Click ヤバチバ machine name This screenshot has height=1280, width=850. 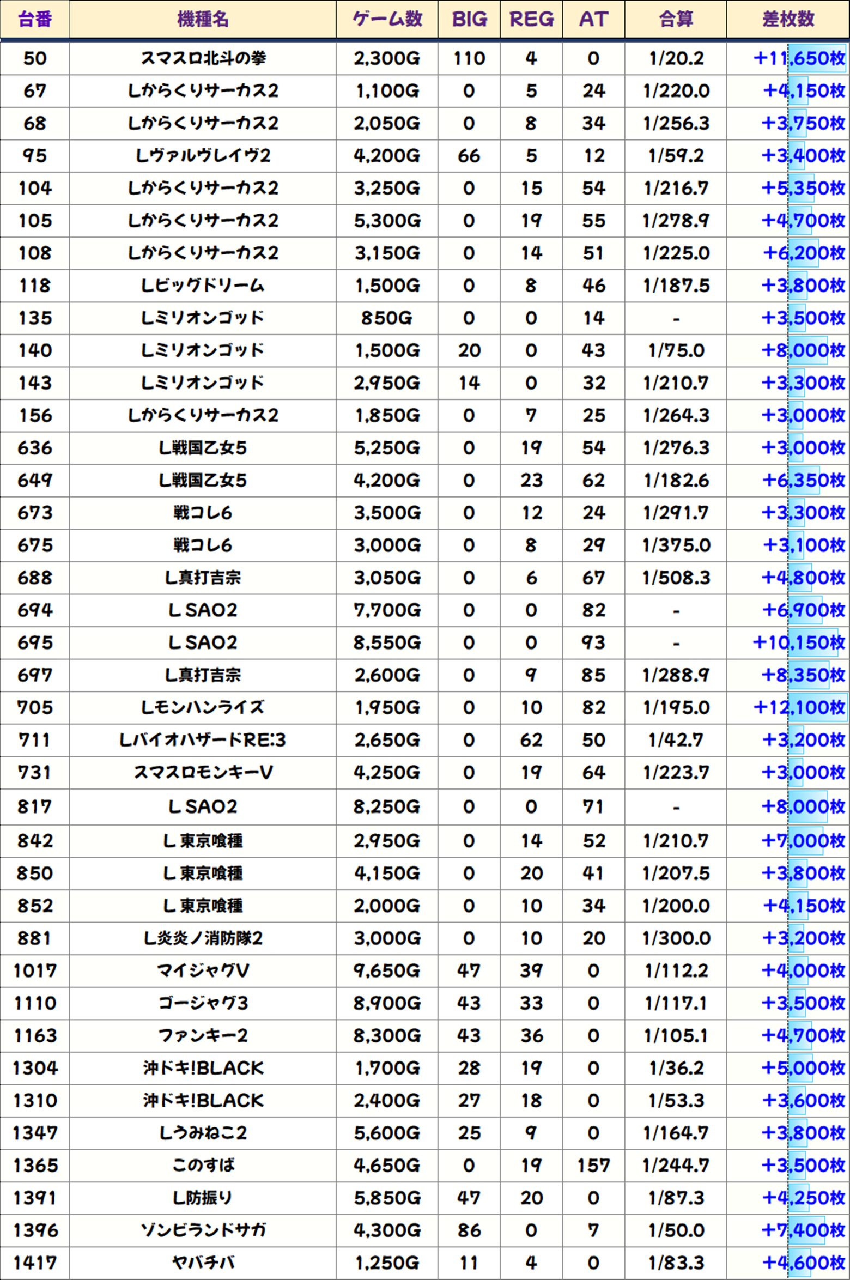(x=203, y=1263)
